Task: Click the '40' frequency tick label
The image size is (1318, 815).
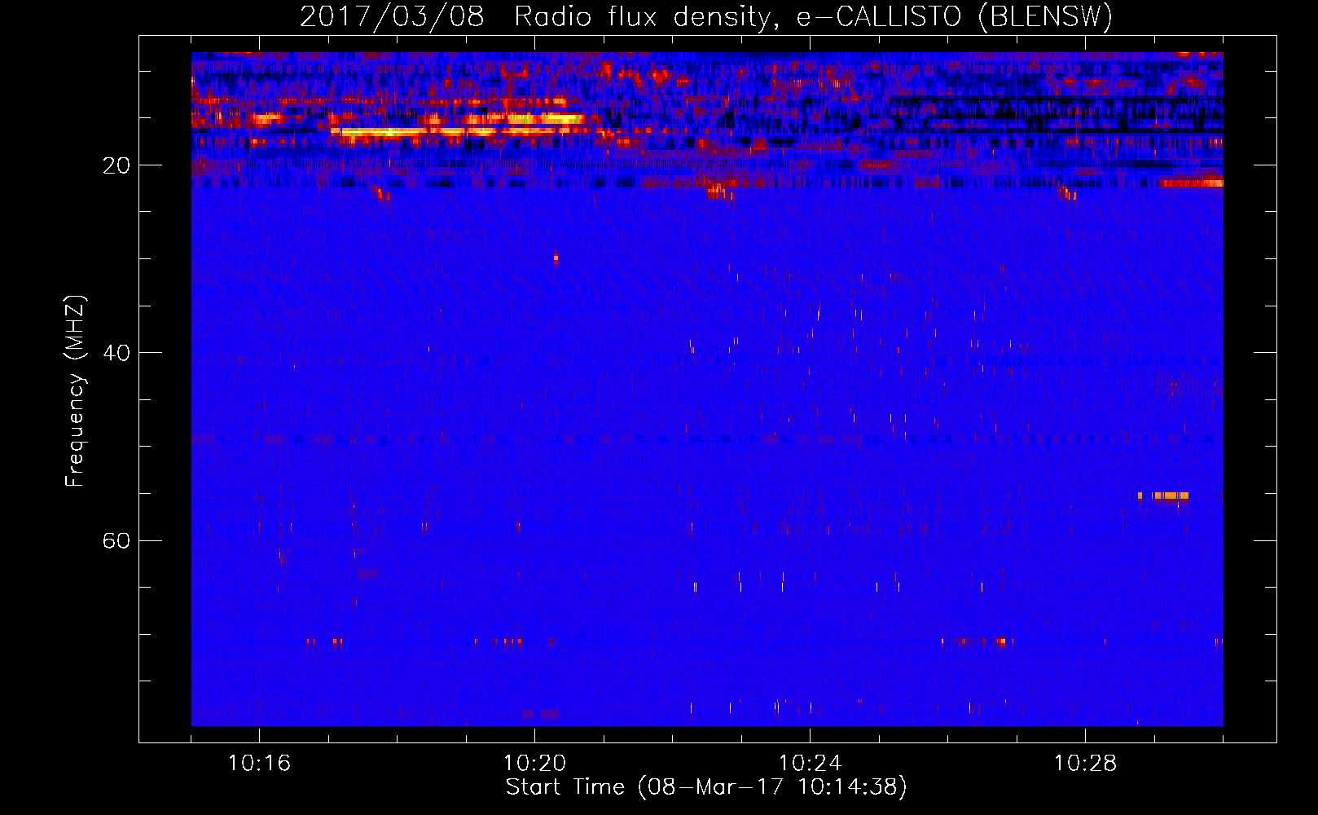Action: click(116, 353)
